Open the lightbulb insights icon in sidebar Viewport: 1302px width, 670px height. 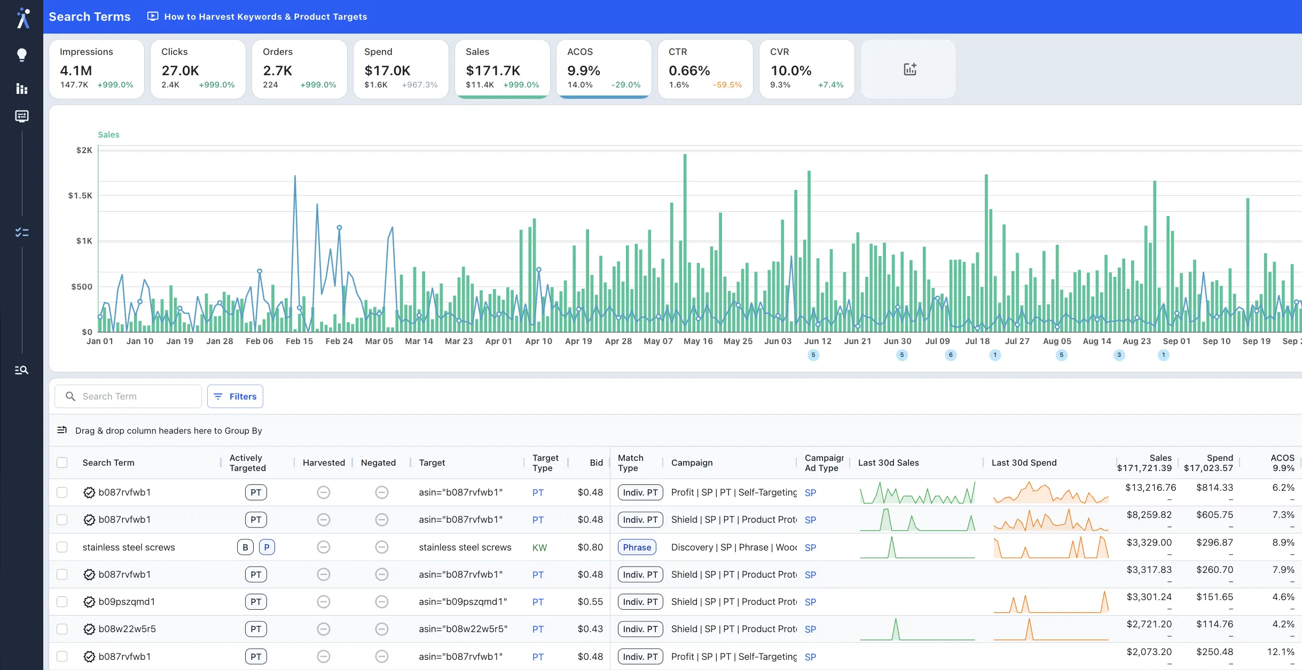(22, 54)
